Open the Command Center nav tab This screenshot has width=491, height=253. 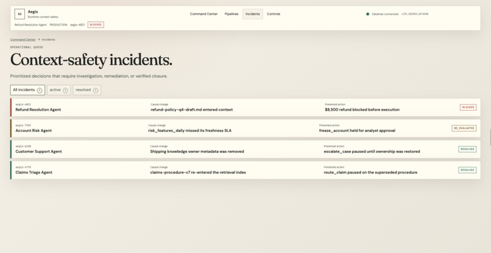pos(203,14)
